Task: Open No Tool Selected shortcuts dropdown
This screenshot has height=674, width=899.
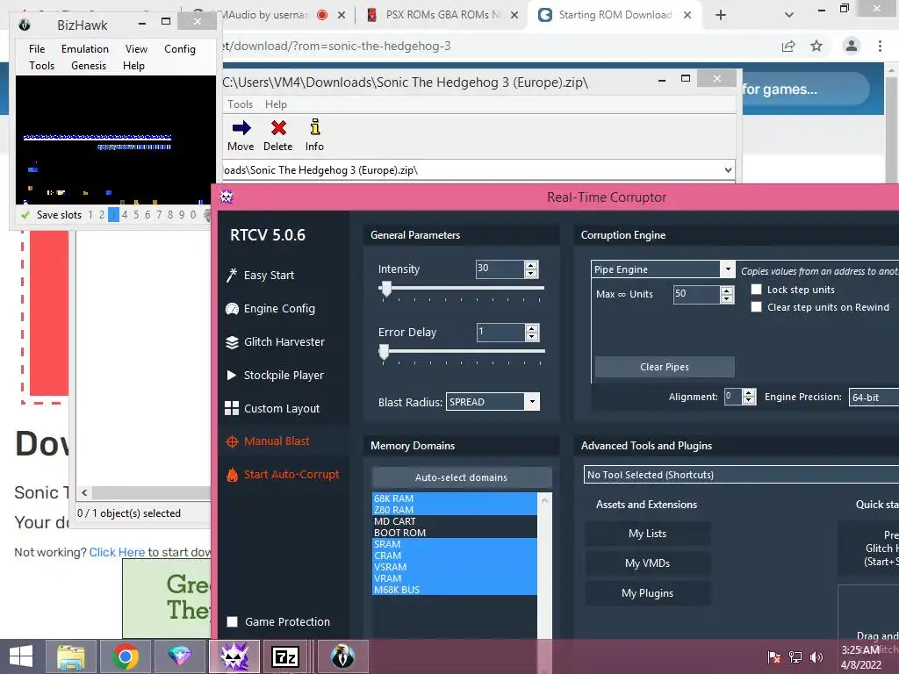Action: click(x=741, y=475)
